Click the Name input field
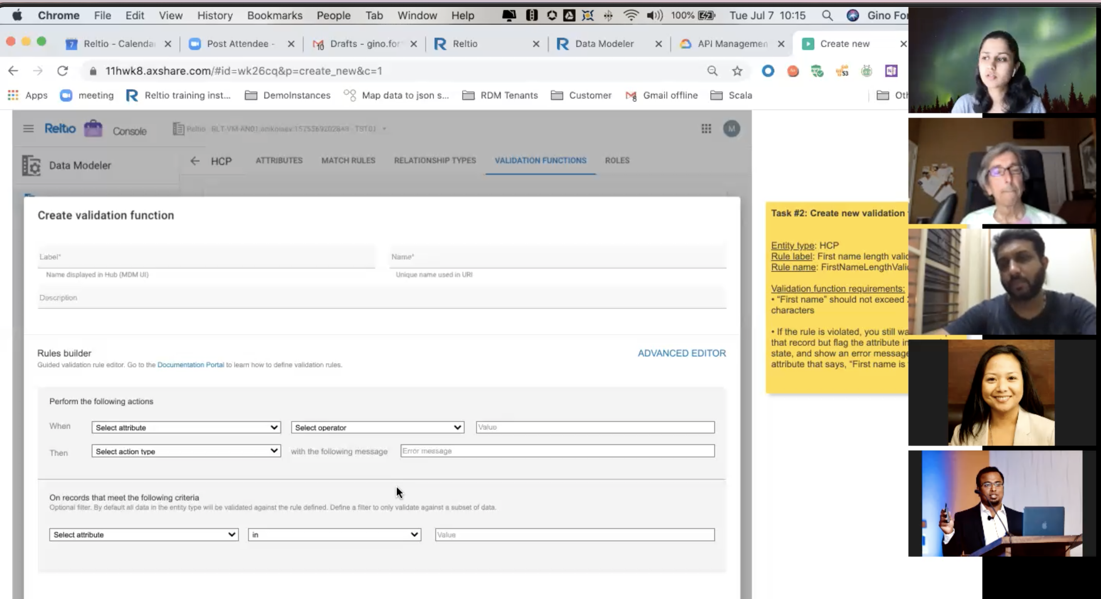Screen dimensions: 1101x599 pyautogui.click(x=558, y=257)
